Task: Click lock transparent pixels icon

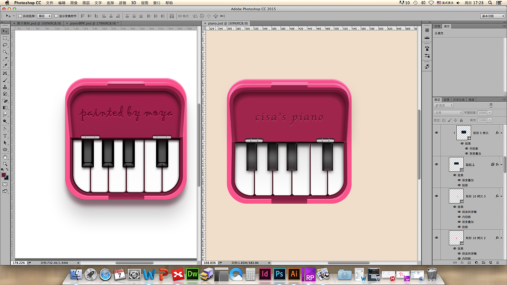Action: (x=444, y=120)
